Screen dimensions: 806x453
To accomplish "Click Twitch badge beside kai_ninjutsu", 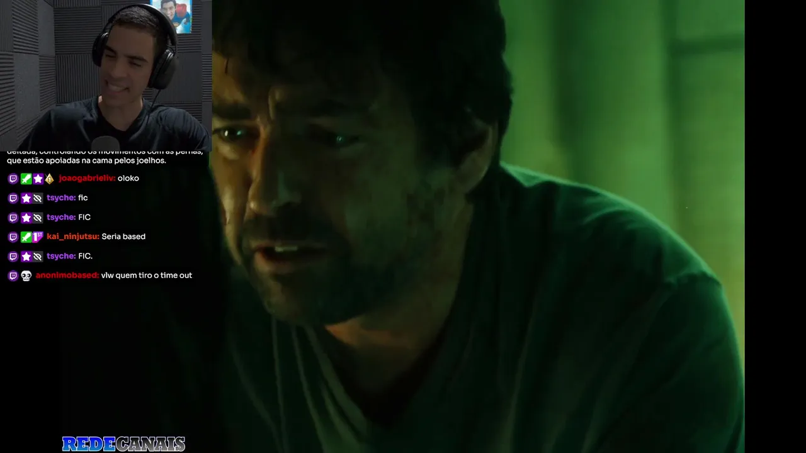I will click(x=13, y=237).
